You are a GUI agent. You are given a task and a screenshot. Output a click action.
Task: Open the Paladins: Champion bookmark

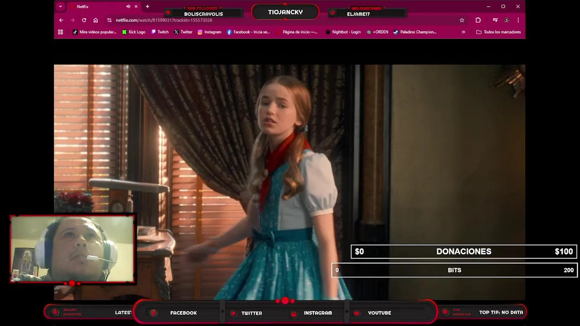(x=415, y=32)
